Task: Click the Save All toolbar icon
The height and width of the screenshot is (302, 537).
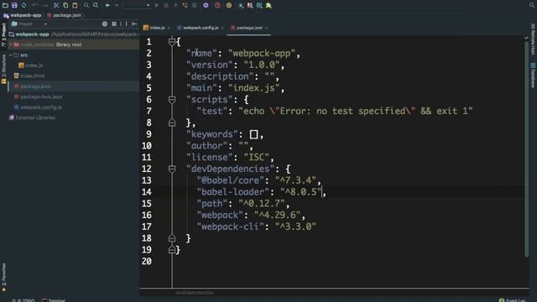Action: click(x=14, y=6)
